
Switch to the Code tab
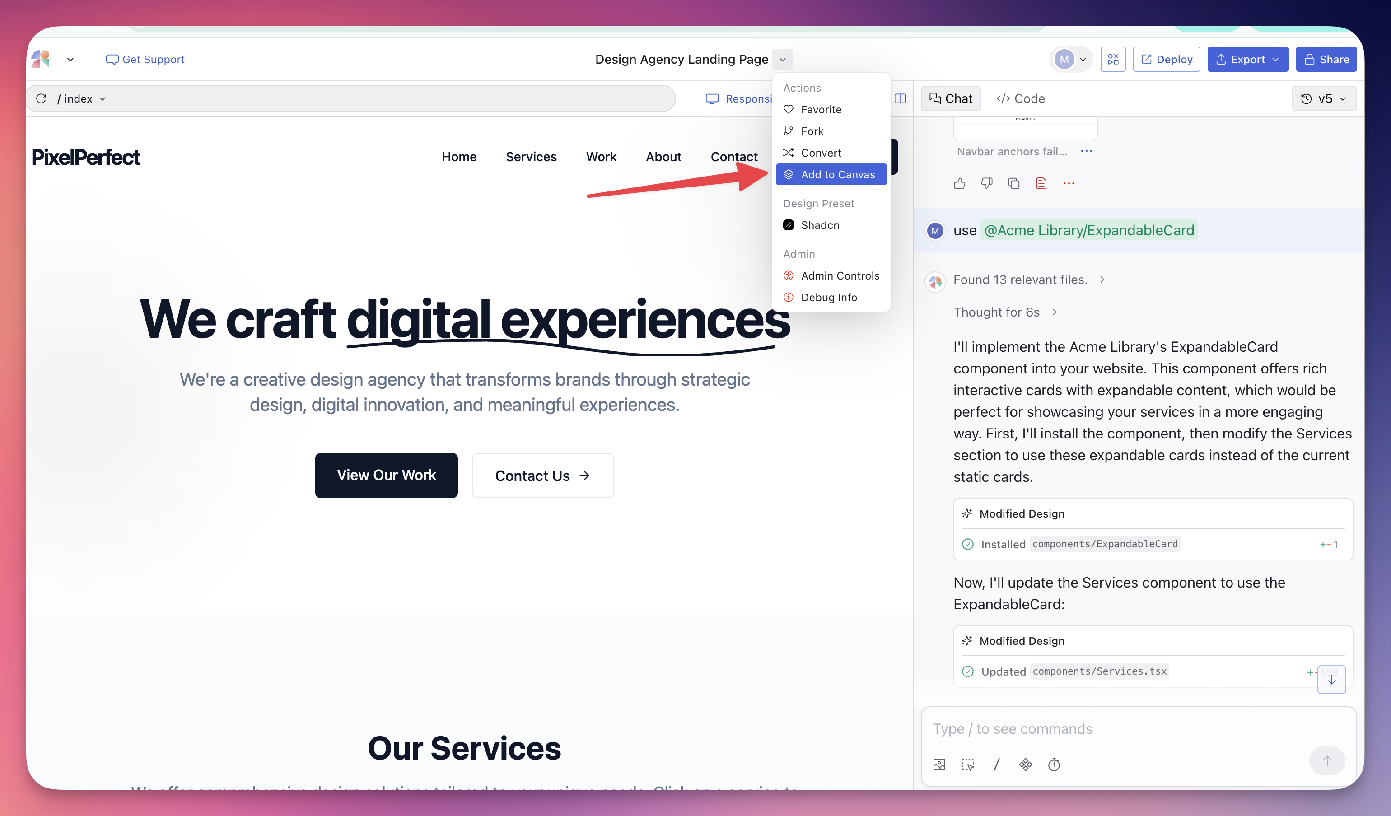click(1020, 99)
